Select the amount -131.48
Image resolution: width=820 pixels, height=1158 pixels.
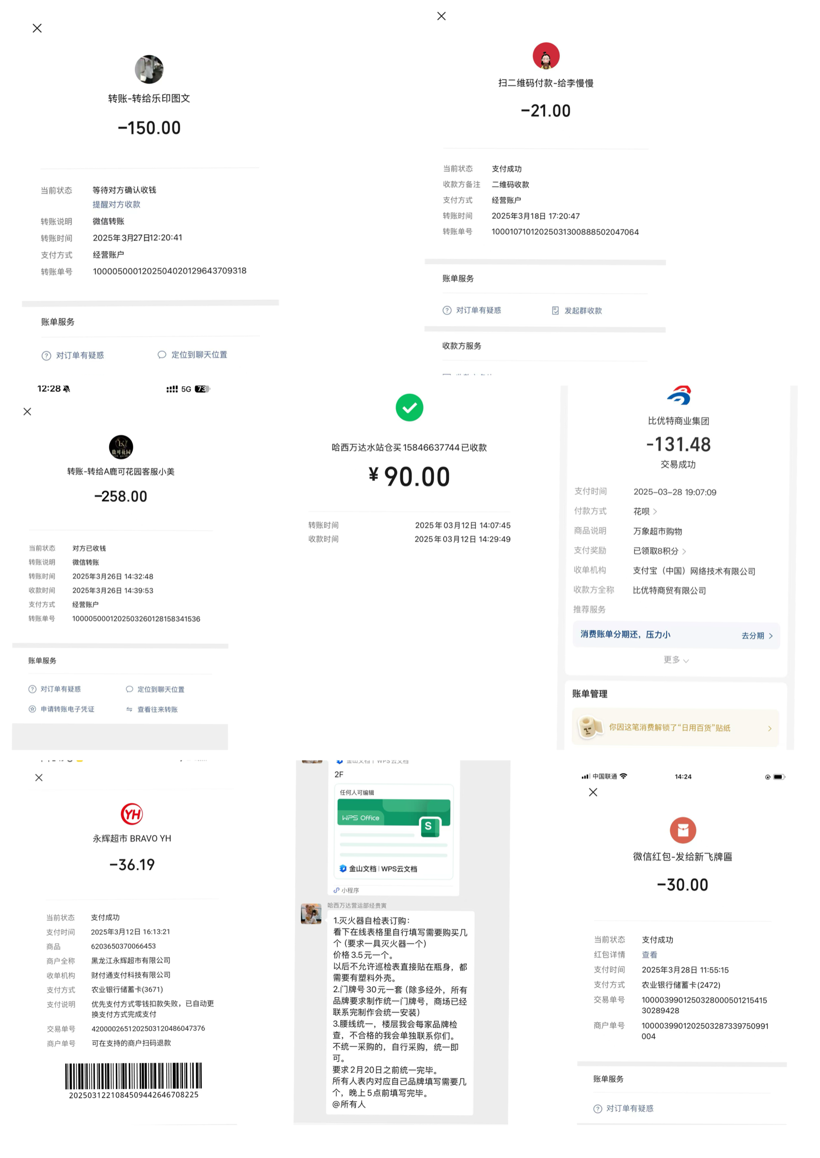(x=679, y=445)
